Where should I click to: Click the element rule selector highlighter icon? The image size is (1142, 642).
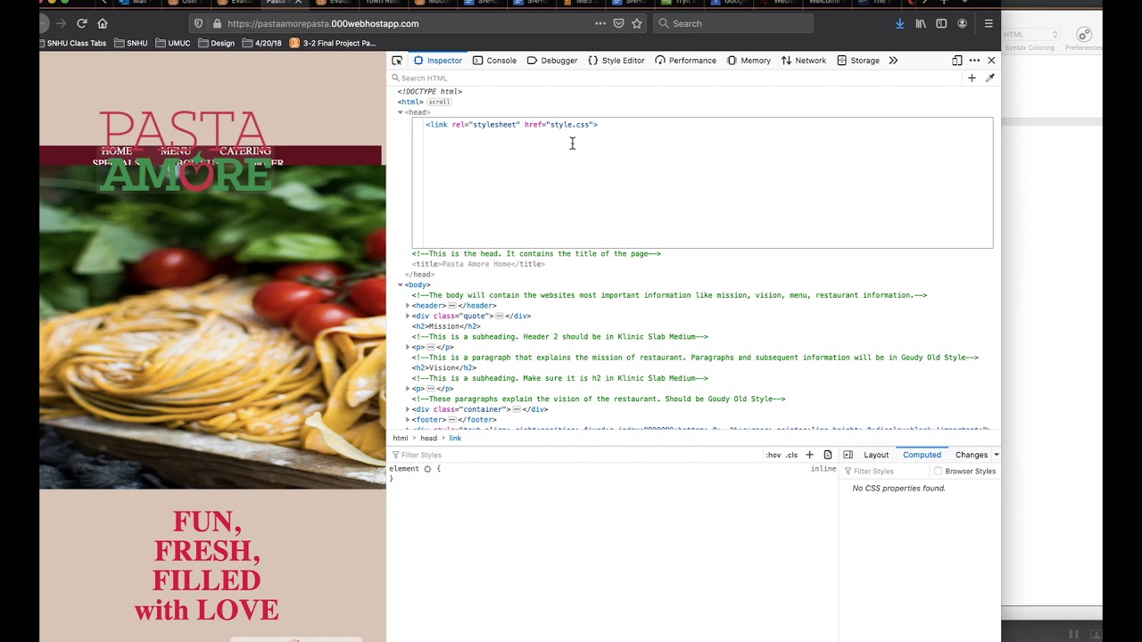coord(427,469)
